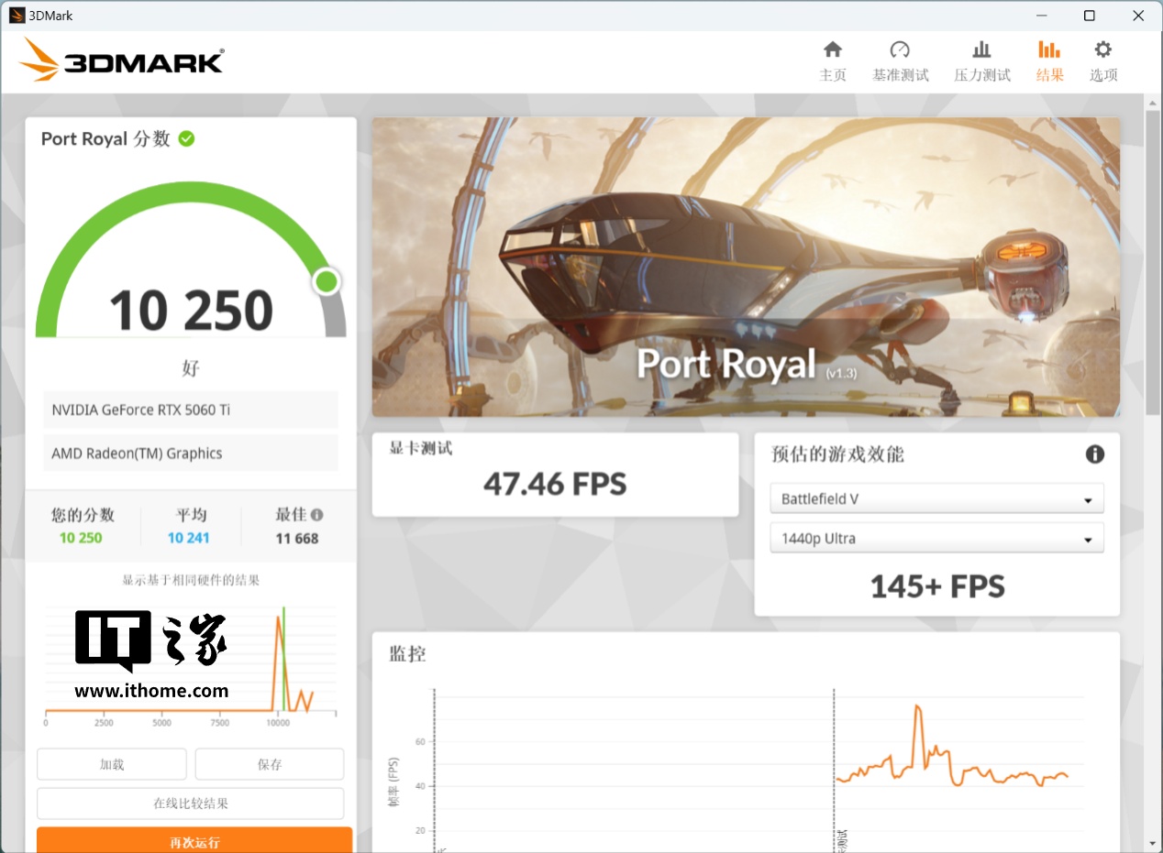Click the info icon in estimated game performance
This screenshot has width=1163, height=853.
point(1094,454)
